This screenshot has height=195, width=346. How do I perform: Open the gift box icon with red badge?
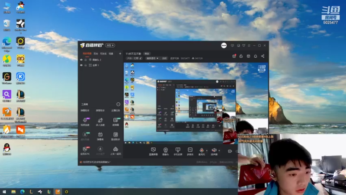click(234, 56)
